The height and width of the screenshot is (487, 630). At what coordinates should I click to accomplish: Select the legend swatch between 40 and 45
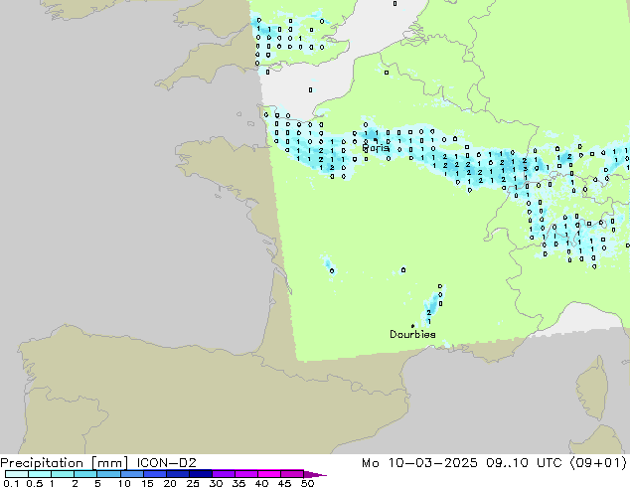pyautogui.click(x=269, y=474)
